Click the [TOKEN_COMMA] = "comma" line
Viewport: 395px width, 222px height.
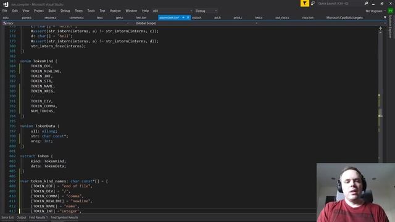pos(57,196)
